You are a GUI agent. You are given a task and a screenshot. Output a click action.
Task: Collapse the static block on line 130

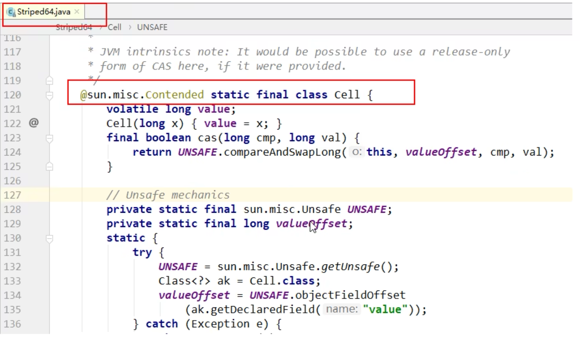click(x=49, y=238)
